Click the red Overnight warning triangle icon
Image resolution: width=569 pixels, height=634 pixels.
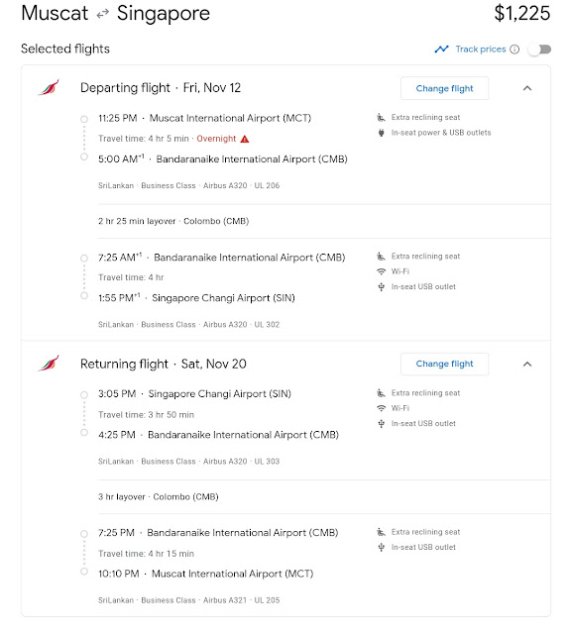245,139
